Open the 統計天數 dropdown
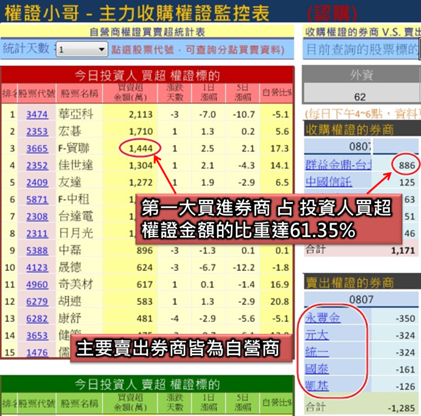 82,49
